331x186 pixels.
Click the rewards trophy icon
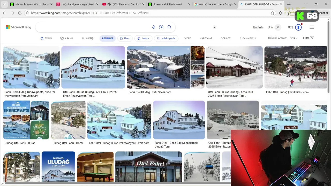pyautogui.click(x=298, y=27)
